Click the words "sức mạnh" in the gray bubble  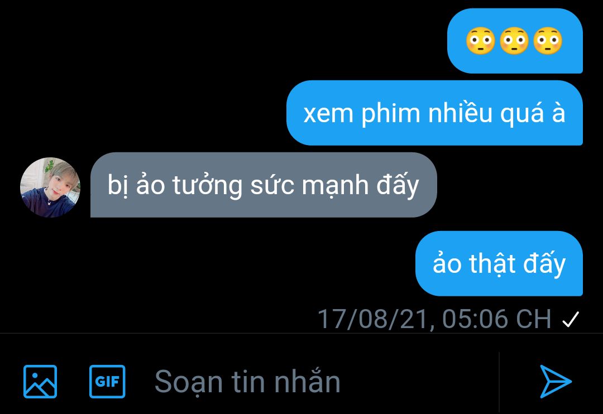309,185
